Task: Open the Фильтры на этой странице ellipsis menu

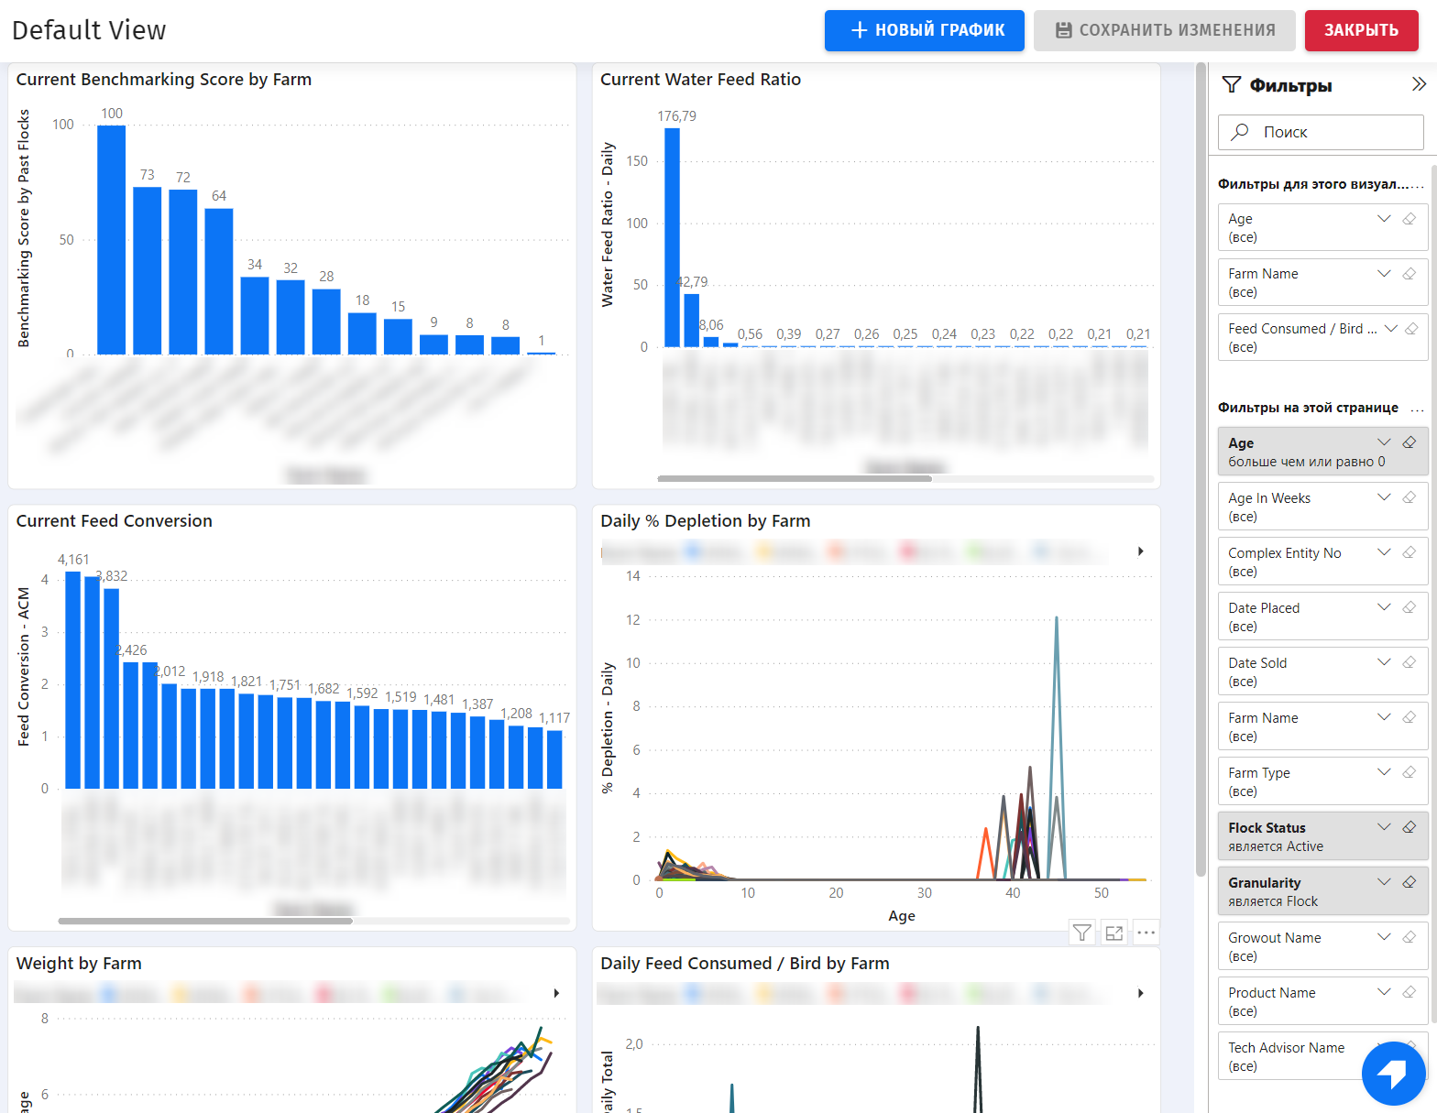Action: 1418,409
